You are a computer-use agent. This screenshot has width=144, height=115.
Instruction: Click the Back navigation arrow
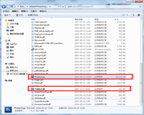coord(4,7)
